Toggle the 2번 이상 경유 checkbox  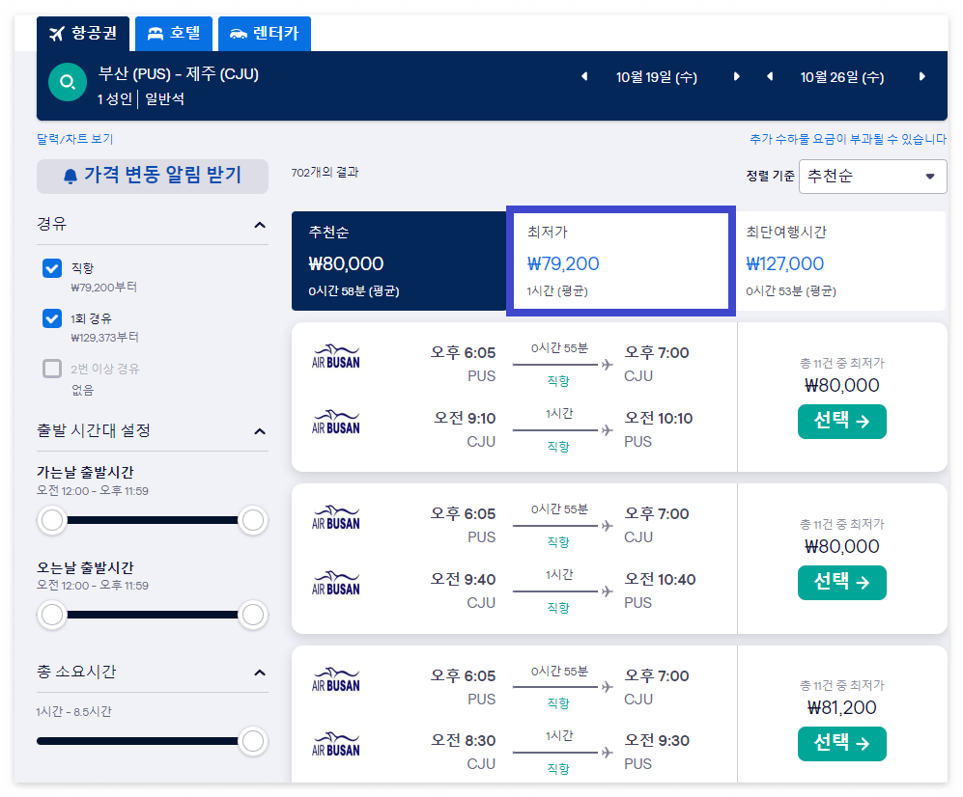(51, 369)
